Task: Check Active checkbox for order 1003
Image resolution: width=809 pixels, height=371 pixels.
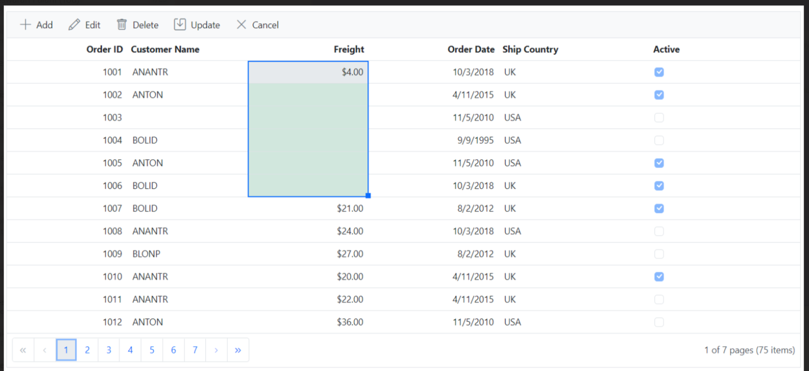Action: point(659,118)
